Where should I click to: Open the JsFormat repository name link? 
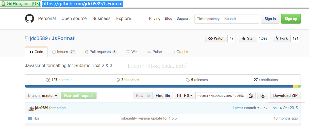pyautogui.click(x=63, y=38)
